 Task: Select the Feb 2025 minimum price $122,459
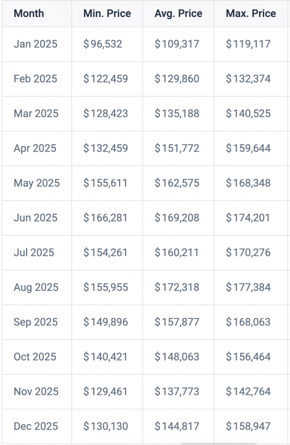click(x=105, y=79)
